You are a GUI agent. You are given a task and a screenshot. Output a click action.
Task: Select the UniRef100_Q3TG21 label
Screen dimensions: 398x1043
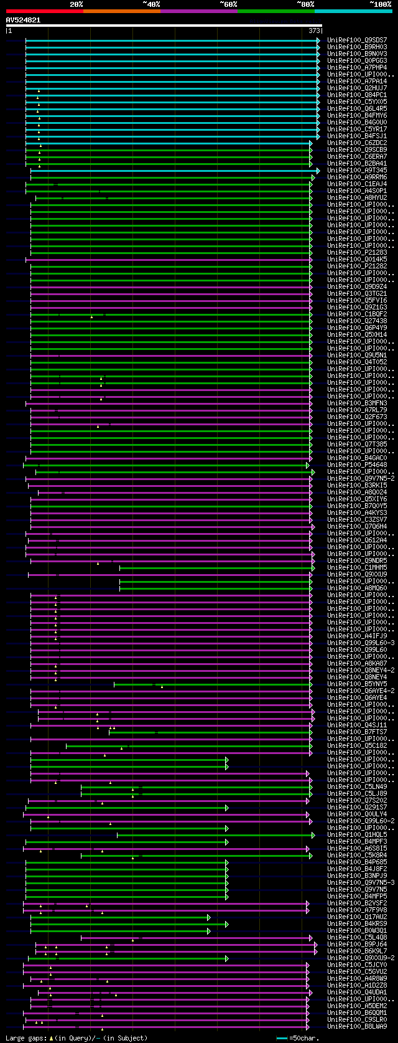tap(357, 294)
